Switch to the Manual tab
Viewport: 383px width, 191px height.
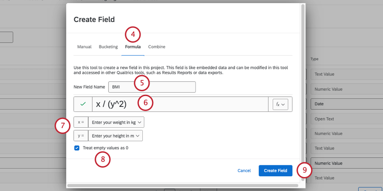(x=84, y=47)
